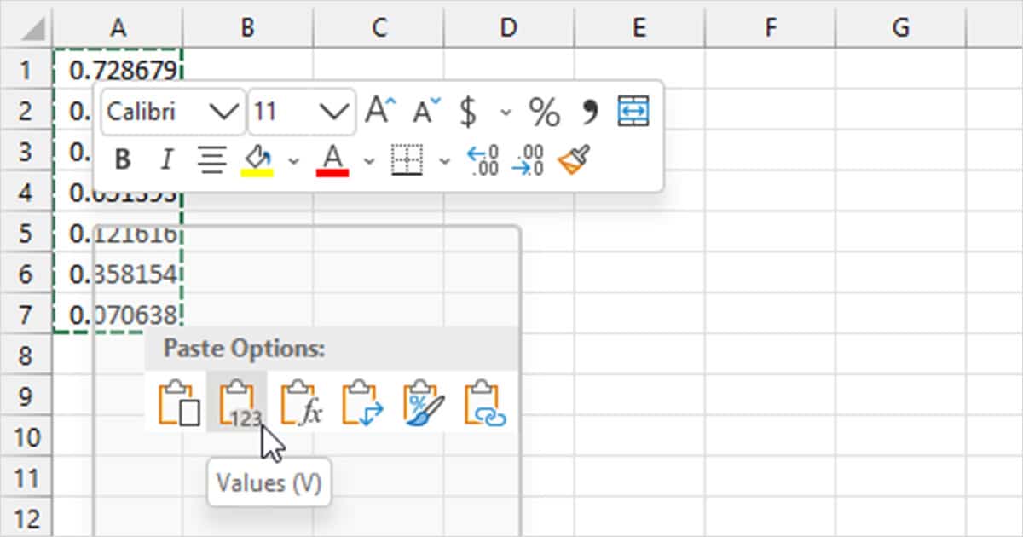This screenshot has height=537, width=1023.
Task: Open the font size 11 dropdown
Action: tap(333, 112)
